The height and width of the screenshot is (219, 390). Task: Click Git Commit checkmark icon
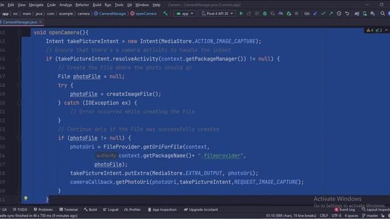point(323,13)
